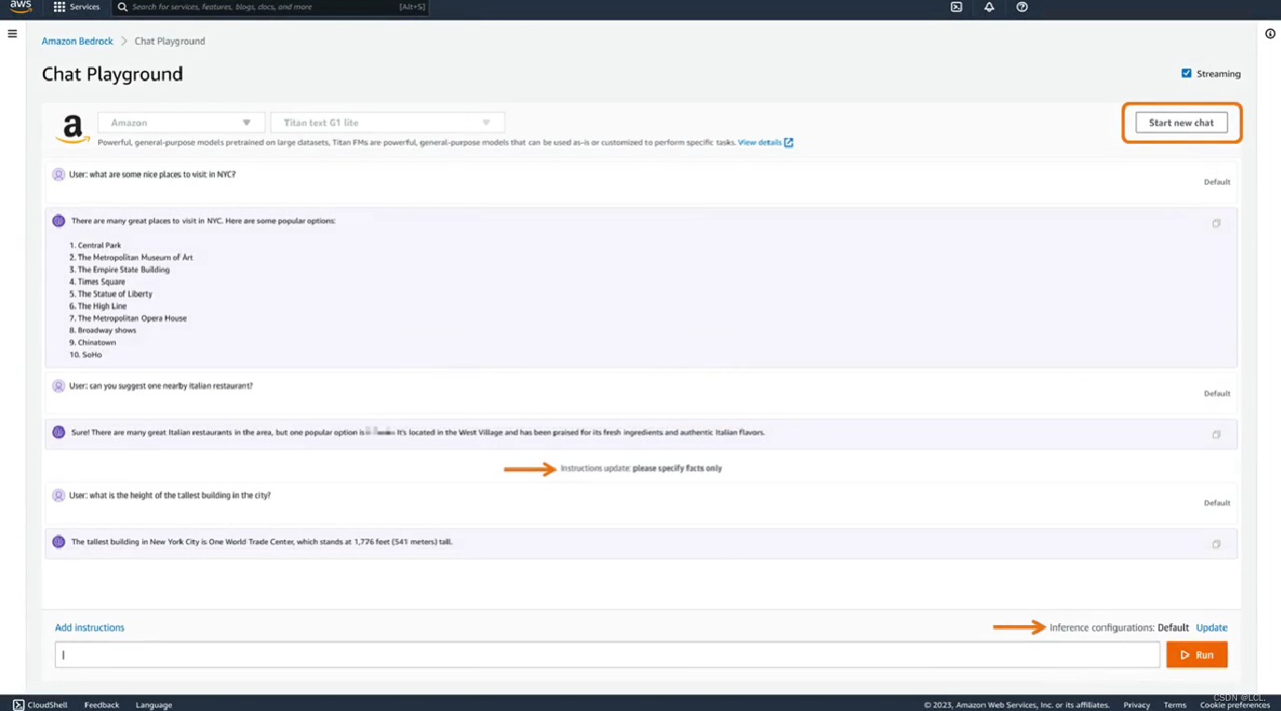Click the Amazon provider logo
Screen dimensions: 1281x711
72,128
